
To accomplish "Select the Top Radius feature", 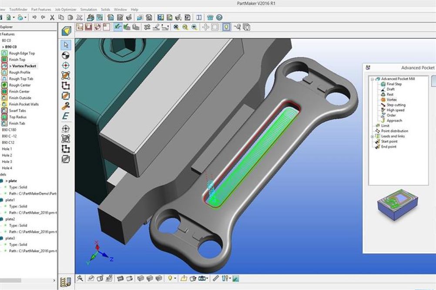I will 18,117.
